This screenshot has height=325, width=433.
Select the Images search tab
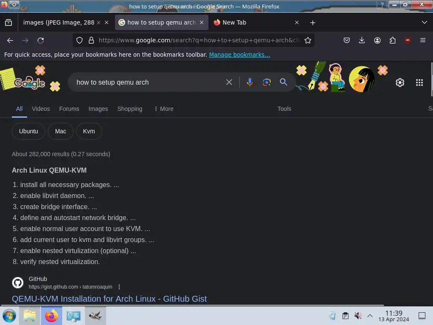click(98, 109)
